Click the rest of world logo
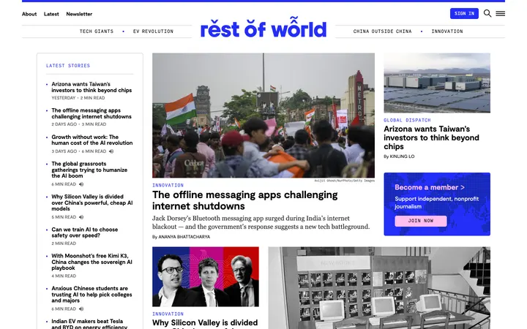 click(x=263, y=28)
